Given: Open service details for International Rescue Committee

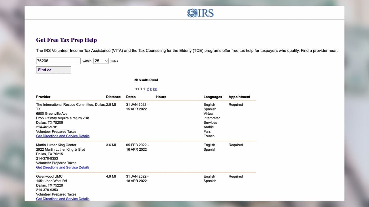Looking at the screenshot, I should (x=63, y=136).
